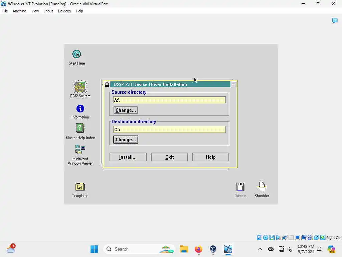The width and height of the screenshot is (342, 257).
Task: Open the Input menu
Action: 48,11
